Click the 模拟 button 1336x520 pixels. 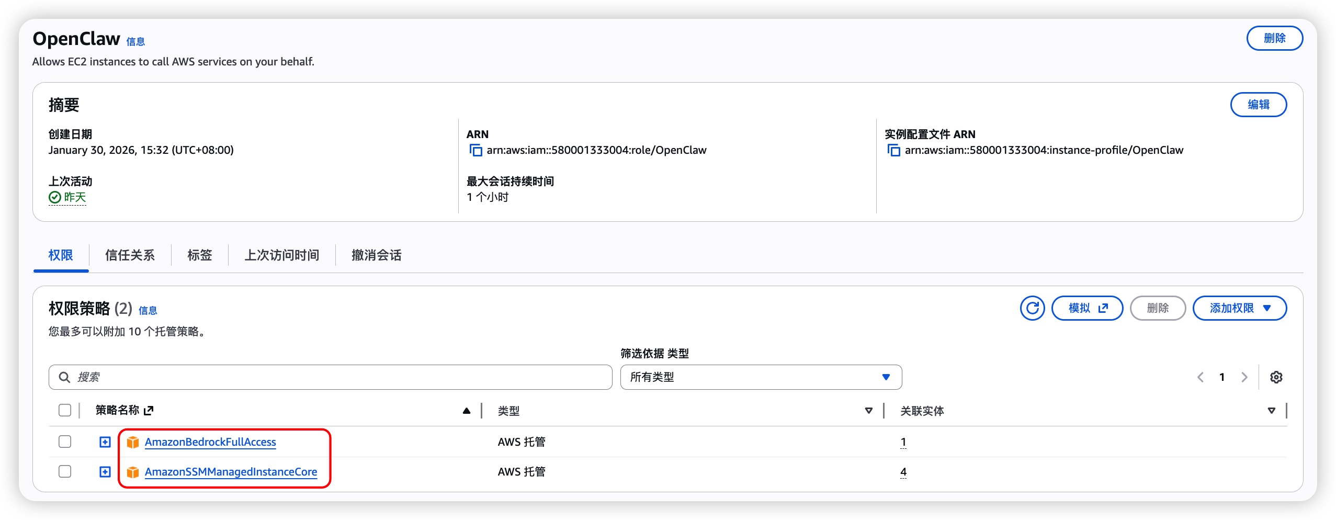pyautogui.click(x=1088, y=308)
